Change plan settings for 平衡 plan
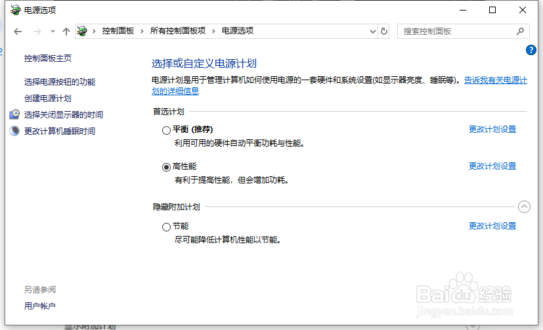Viewport: 543px width, 330px height. 492,130
